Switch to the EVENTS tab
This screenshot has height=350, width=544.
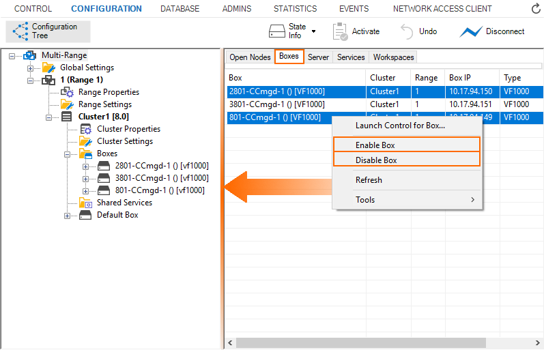354,9
